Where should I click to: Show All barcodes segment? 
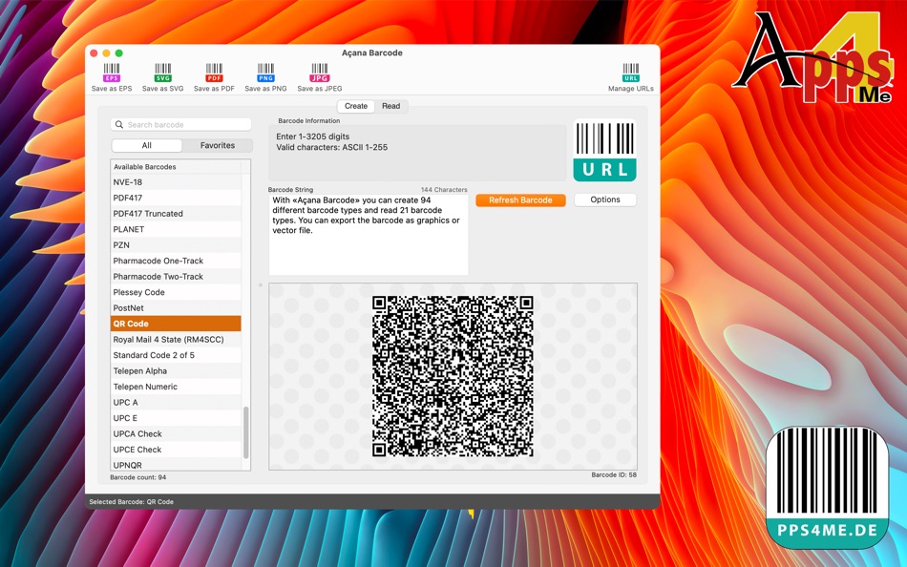[x=147, y=145]
